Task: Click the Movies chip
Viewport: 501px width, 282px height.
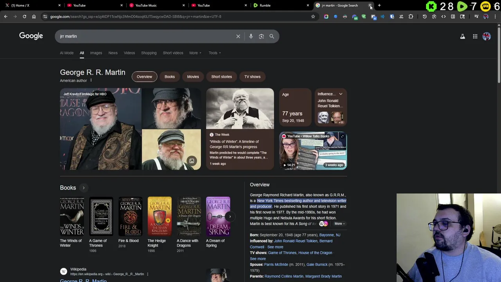Action: [193, 77]
